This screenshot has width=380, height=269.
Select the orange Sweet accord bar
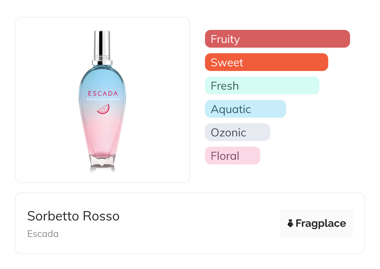pyautogui.click(x=266, y=62)
